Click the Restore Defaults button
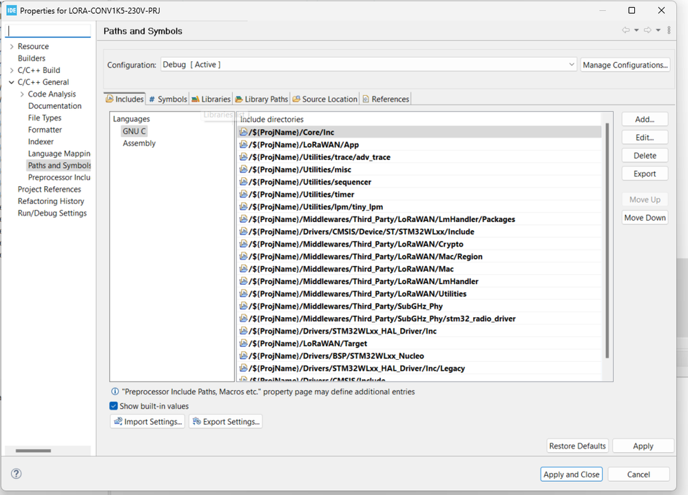 (x=577, y=446)
